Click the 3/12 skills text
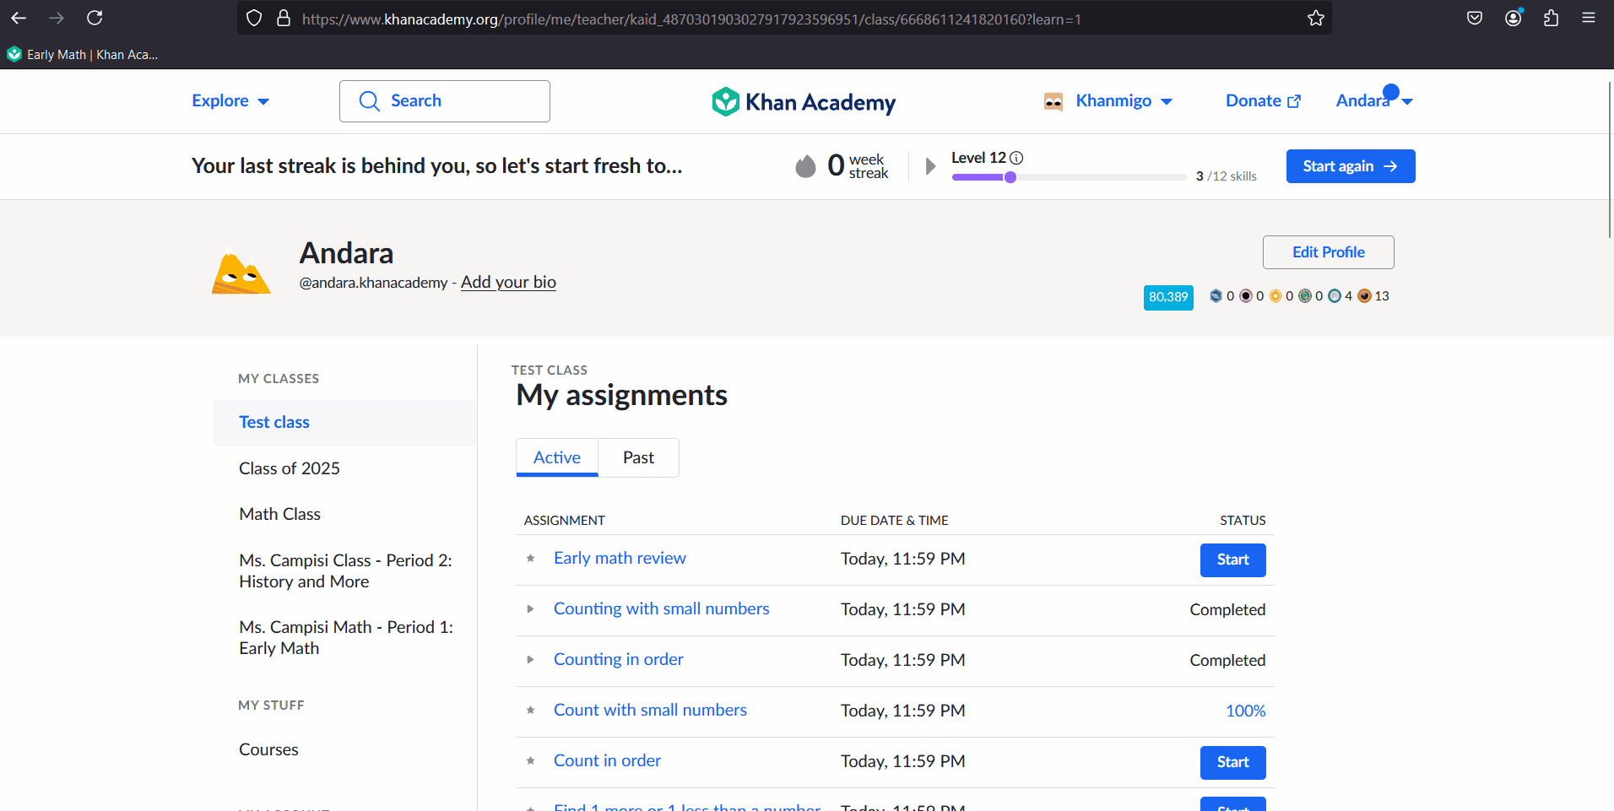 click(1226, 176)
